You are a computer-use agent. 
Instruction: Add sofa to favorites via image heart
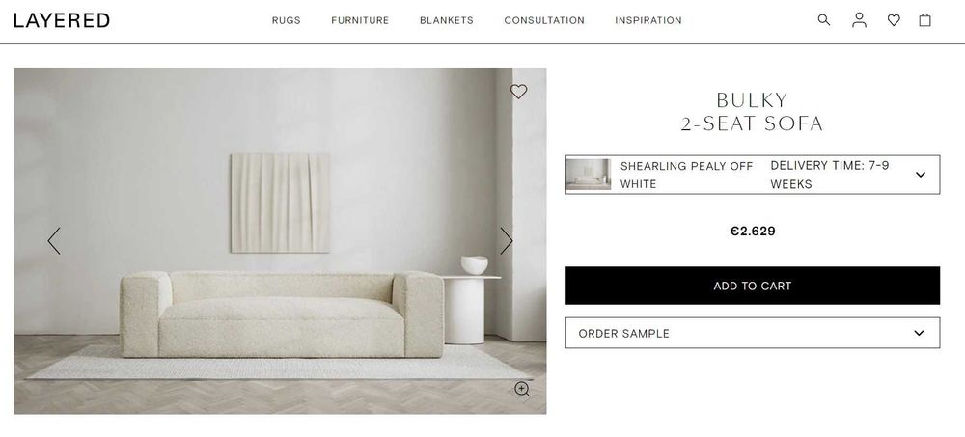tap(519, 92)
